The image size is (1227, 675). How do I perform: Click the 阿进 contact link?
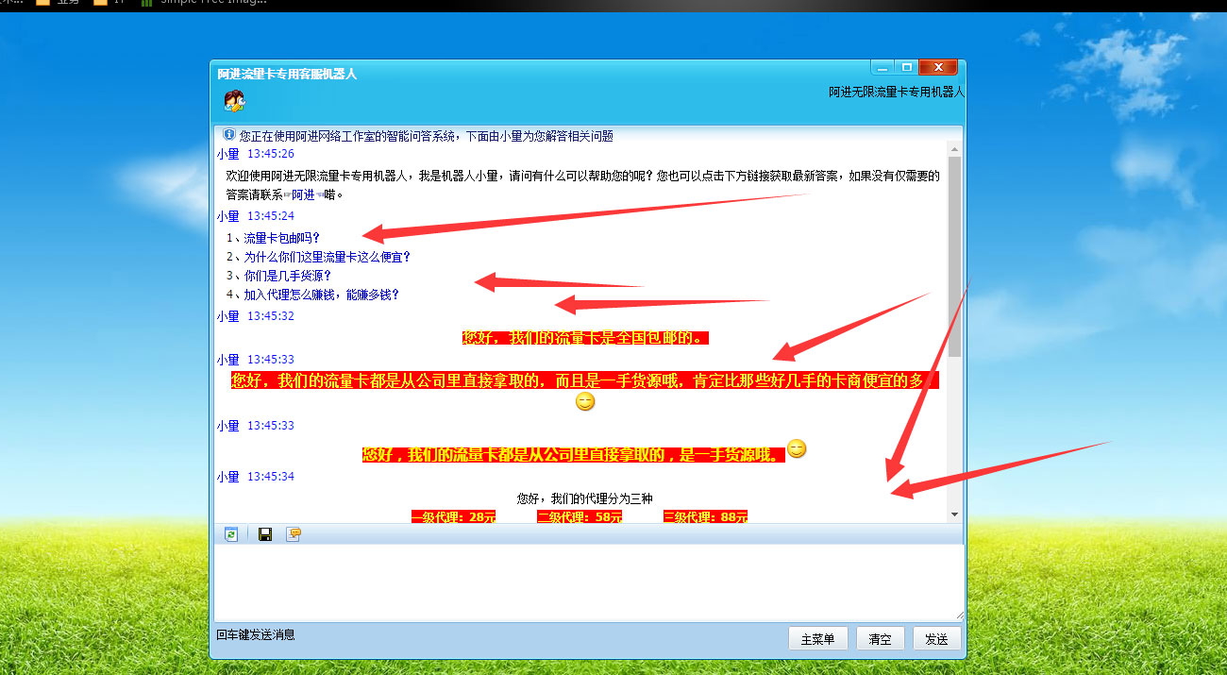click(303, 194)
